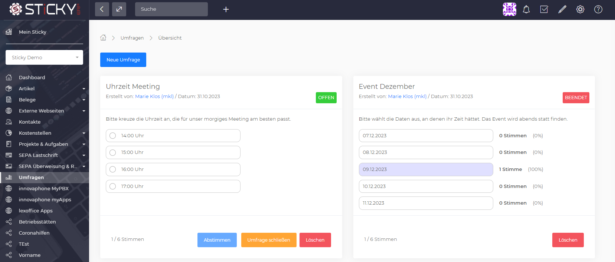Click the expand fullscreen icon

(119, 9)
